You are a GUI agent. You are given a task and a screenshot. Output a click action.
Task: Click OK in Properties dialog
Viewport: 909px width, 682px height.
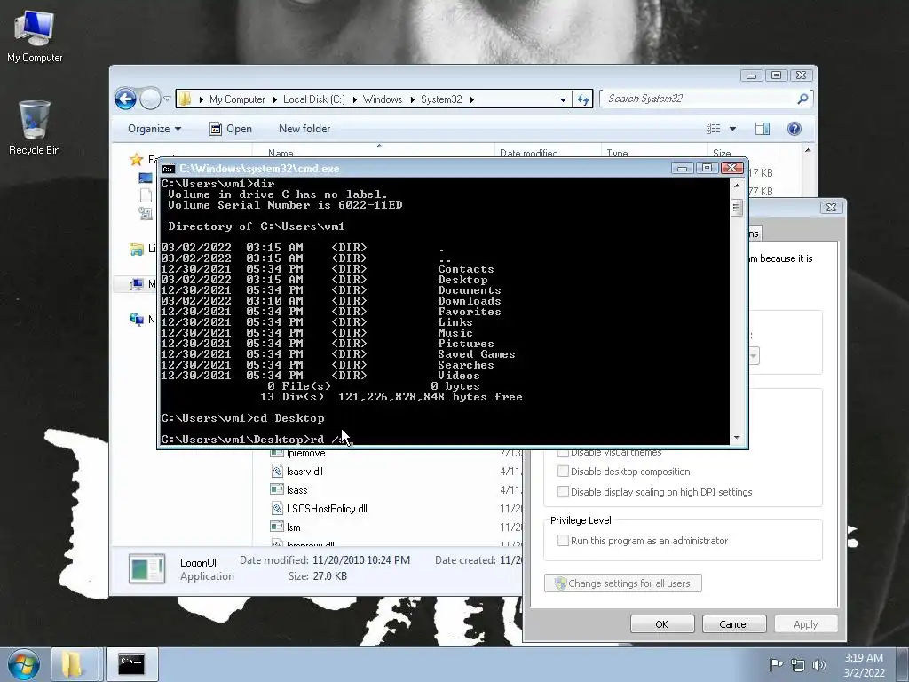[662, 624]
